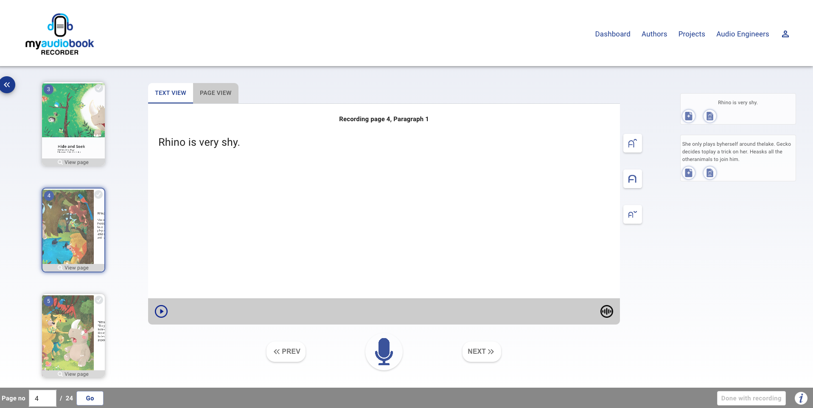Start recording with the microphone button
The image size is (813, 408).
[x=384, y=352]
